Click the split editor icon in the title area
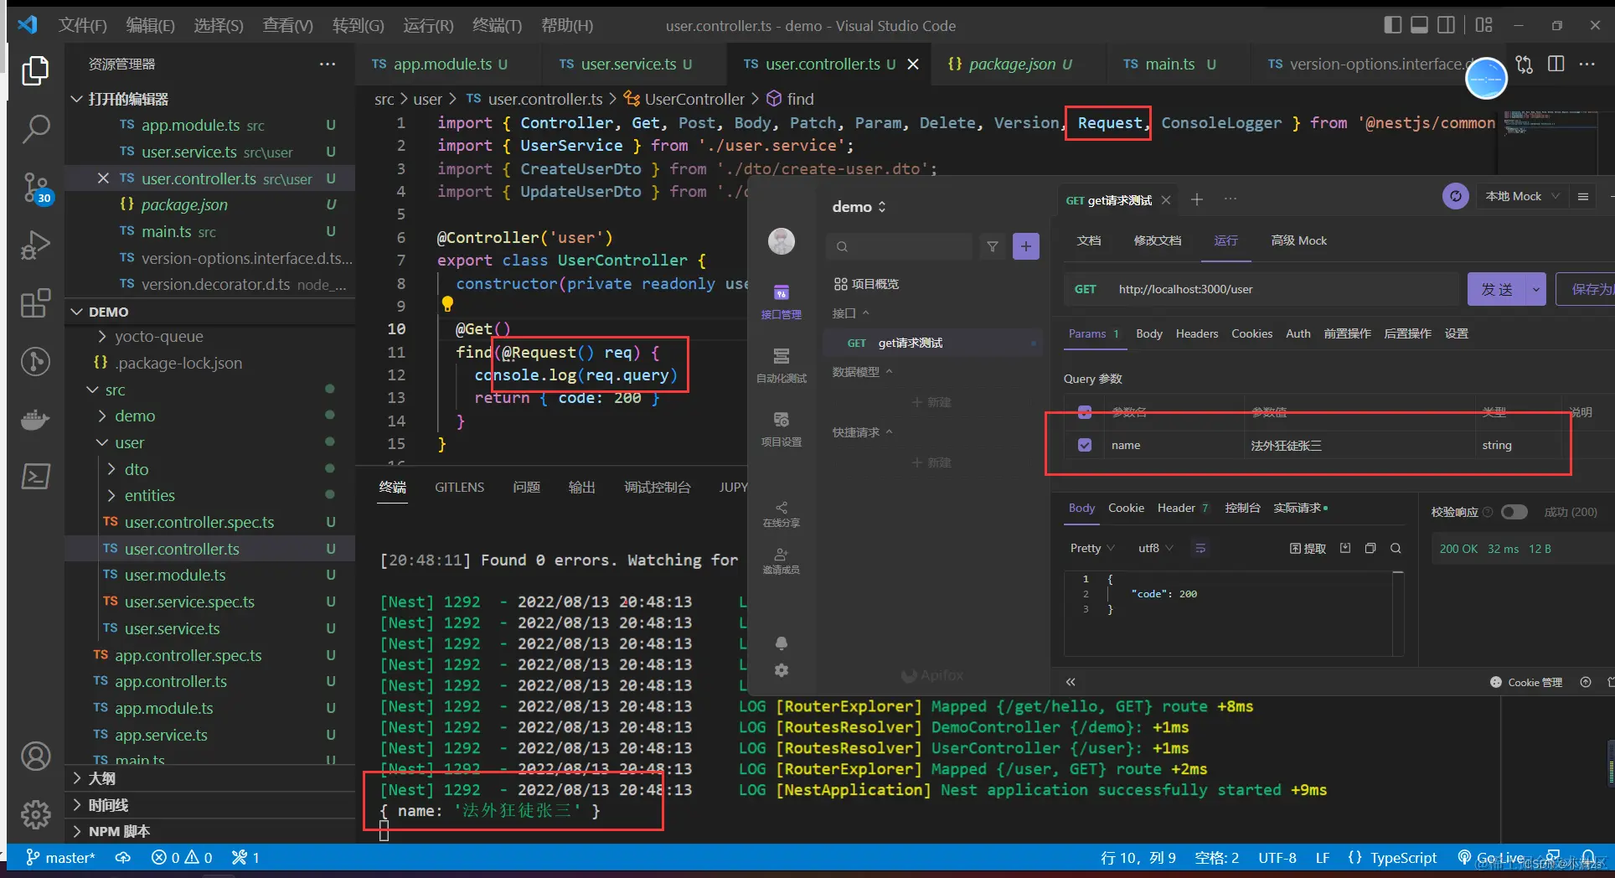This screenshot has width=1615, height=878. click(1556, 64)
